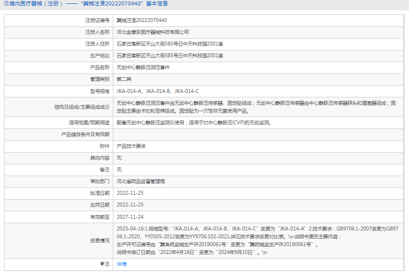
Task: Click the 注册人名称 label
Action: coord(97,32)
